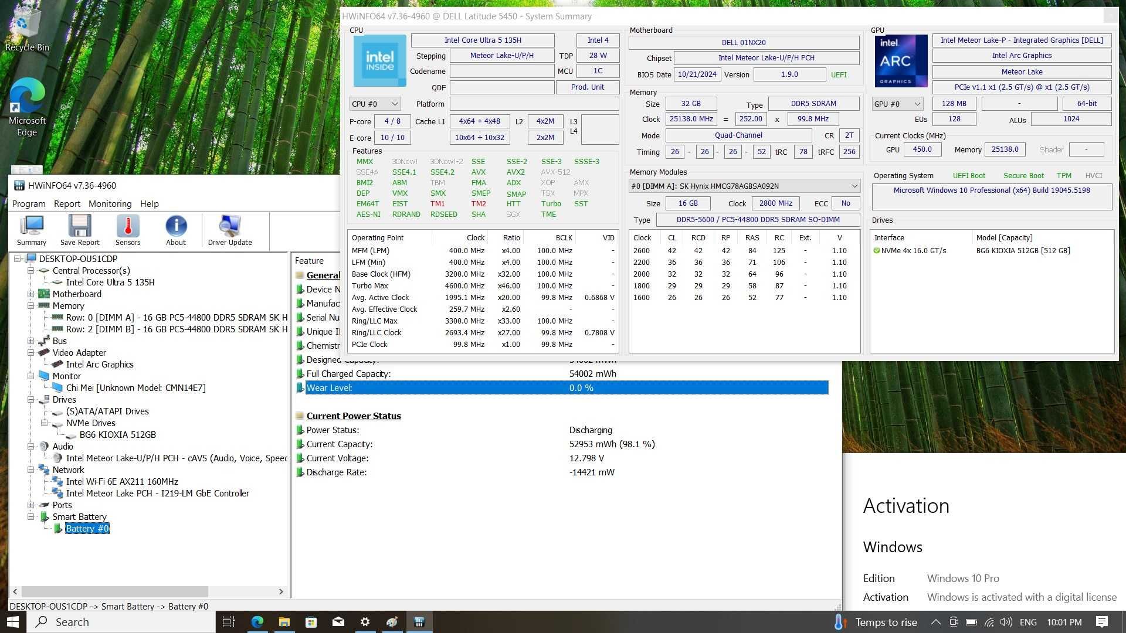
Task: Click the HWiNFO taskbar icon
Action: 419,622
